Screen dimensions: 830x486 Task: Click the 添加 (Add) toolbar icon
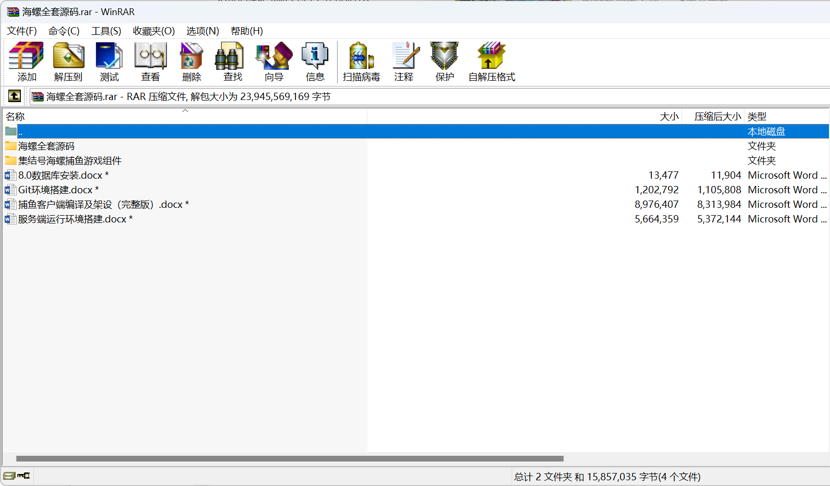(x=27, y=61)
